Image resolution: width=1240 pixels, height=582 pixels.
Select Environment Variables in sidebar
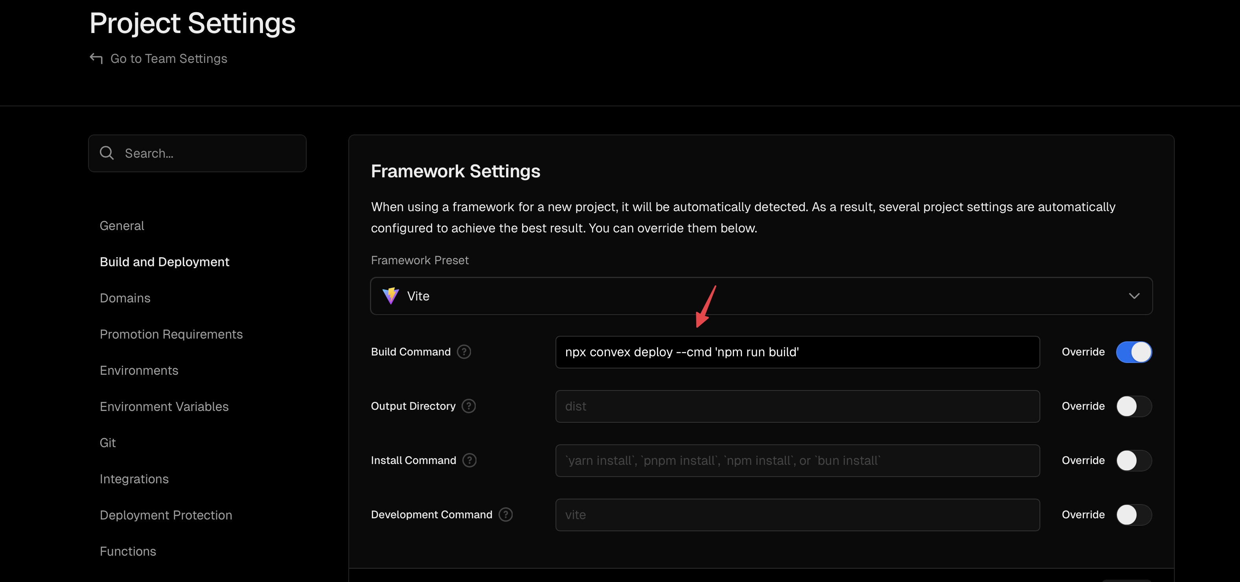(x=164, y=407)
